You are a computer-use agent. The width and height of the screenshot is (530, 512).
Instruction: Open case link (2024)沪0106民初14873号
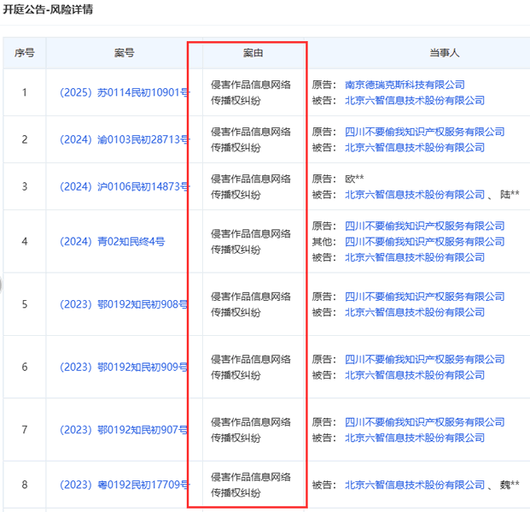click(124, 186)
